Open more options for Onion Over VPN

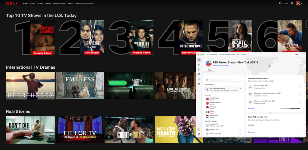coord(240,134)
